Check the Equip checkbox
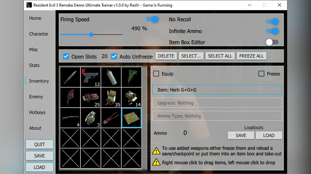 pyautogui.click(x=156, y=74)
